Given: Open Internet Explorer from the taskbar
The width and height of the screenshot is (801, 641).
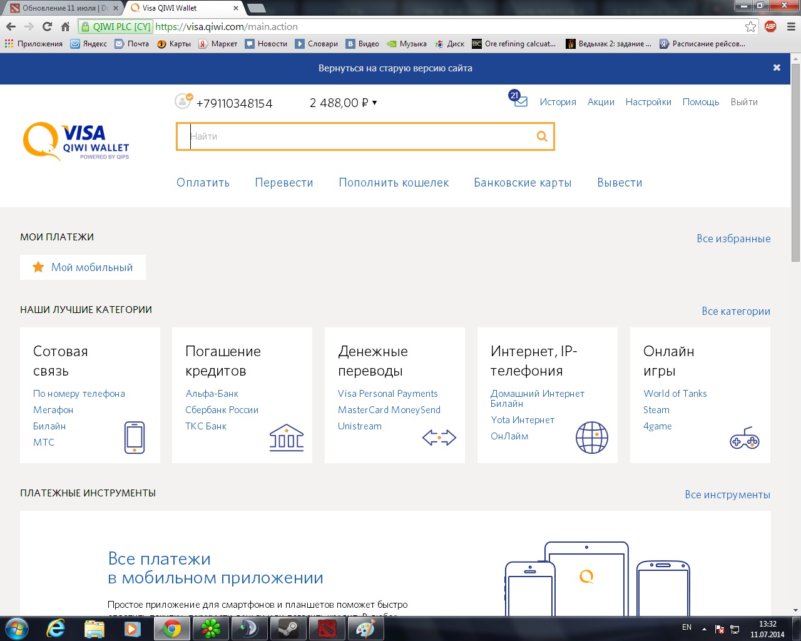Looking at the screenshot, I should [56, 628].
